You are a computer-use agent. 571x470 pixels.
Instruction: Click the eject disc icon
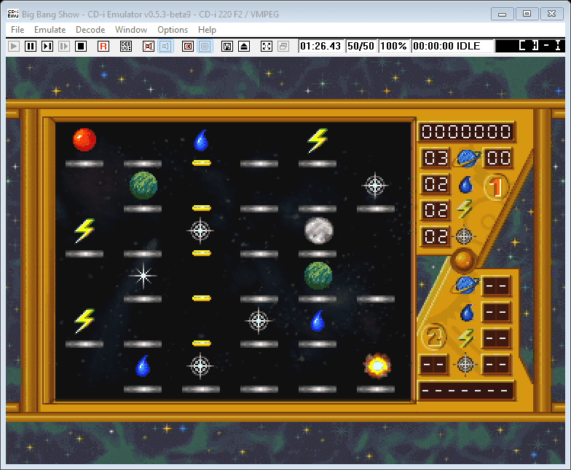[x=244, y=46]
